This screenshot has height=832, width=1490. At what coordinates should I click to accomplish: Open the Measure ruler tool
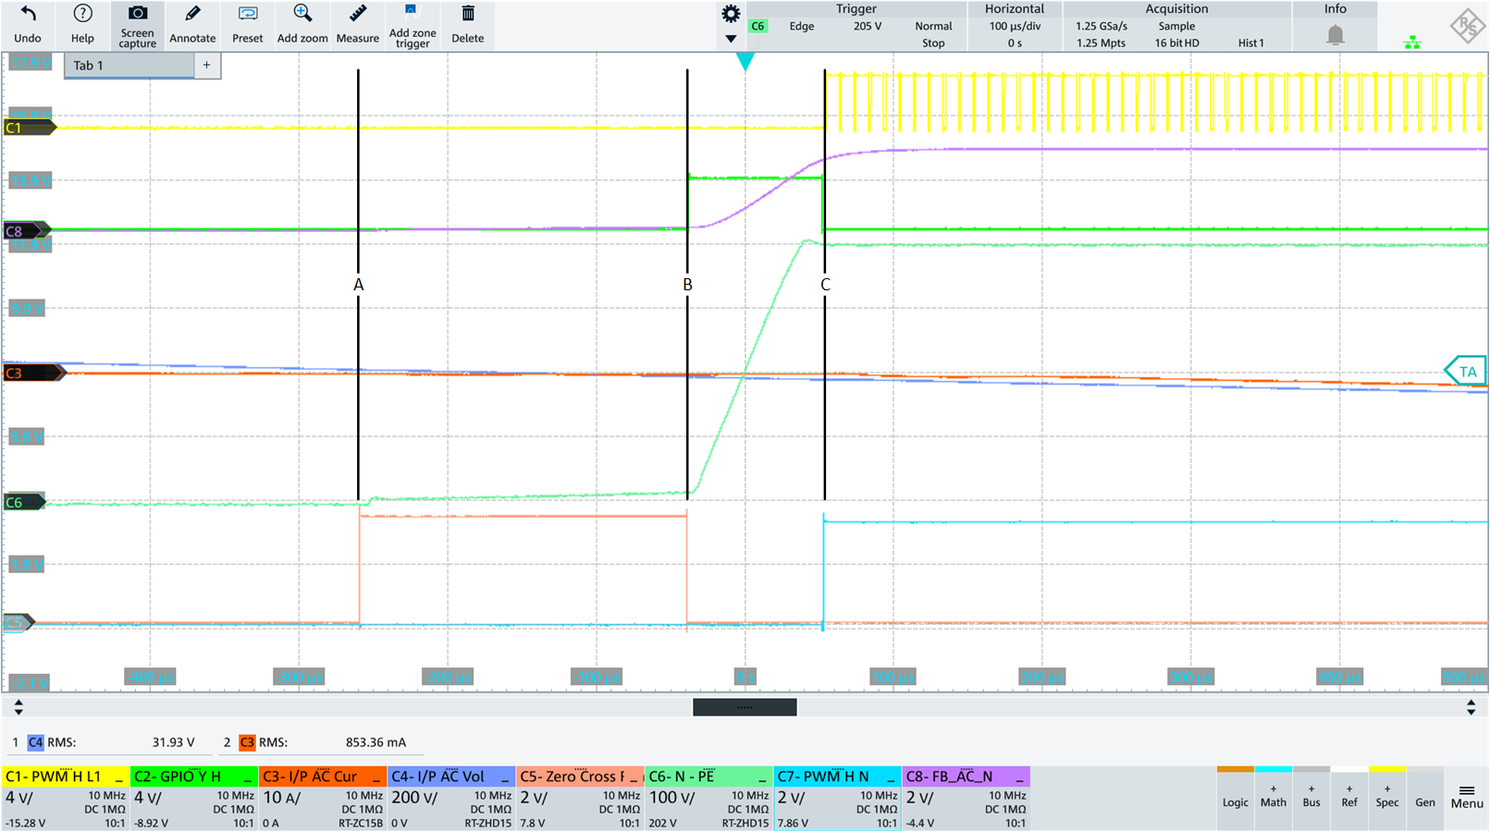click(357, 14)
